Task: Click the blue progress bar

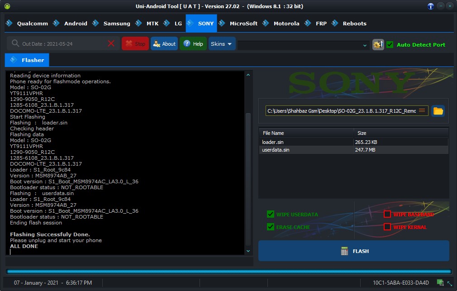Action: pyautogui.click(x=229, y=272)
